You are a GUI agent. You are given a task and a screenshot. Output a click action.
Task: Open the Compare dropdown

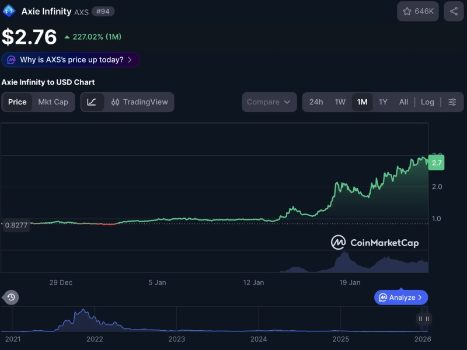pyautogui.click(x=269, y=102)
